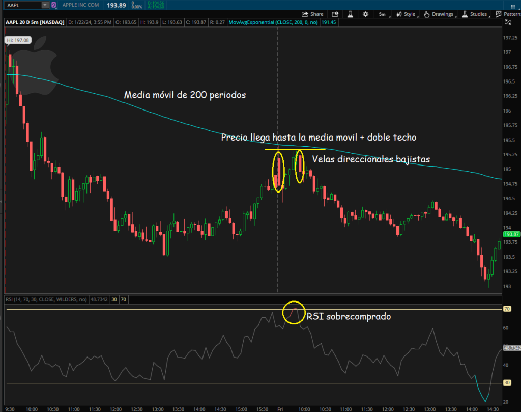Image resolution: width=521 pixels, height=412 pixels.
Task: Open the Studies menu
Action: pos(475,14)
